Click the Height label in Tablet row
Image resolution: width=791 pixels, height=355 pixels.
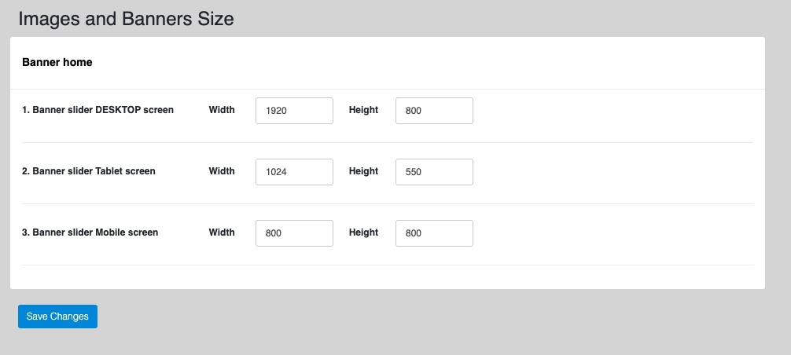pos(363,171)
